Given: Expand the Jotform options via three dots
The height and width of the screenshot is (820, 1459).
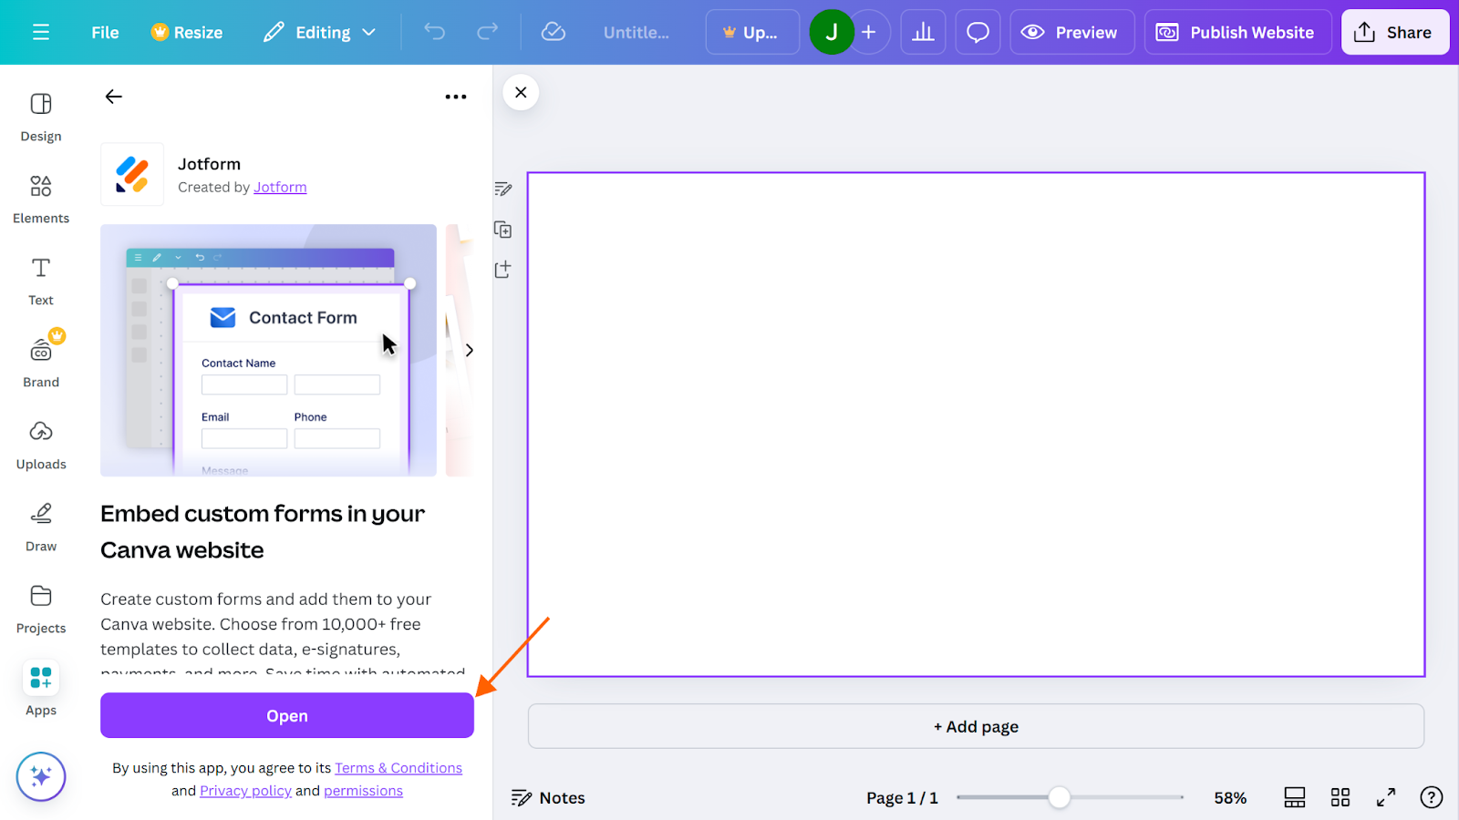Looking at the screenshot, I should (456, 96).
